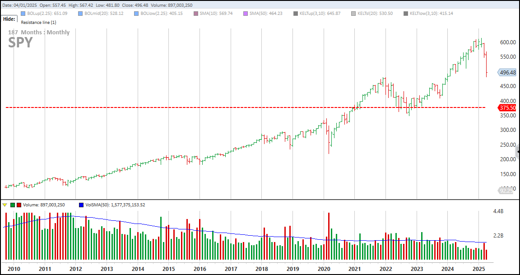Click the red down-volume color swatch
Screen dimensions: 520x275
click(x=19, y=205)
